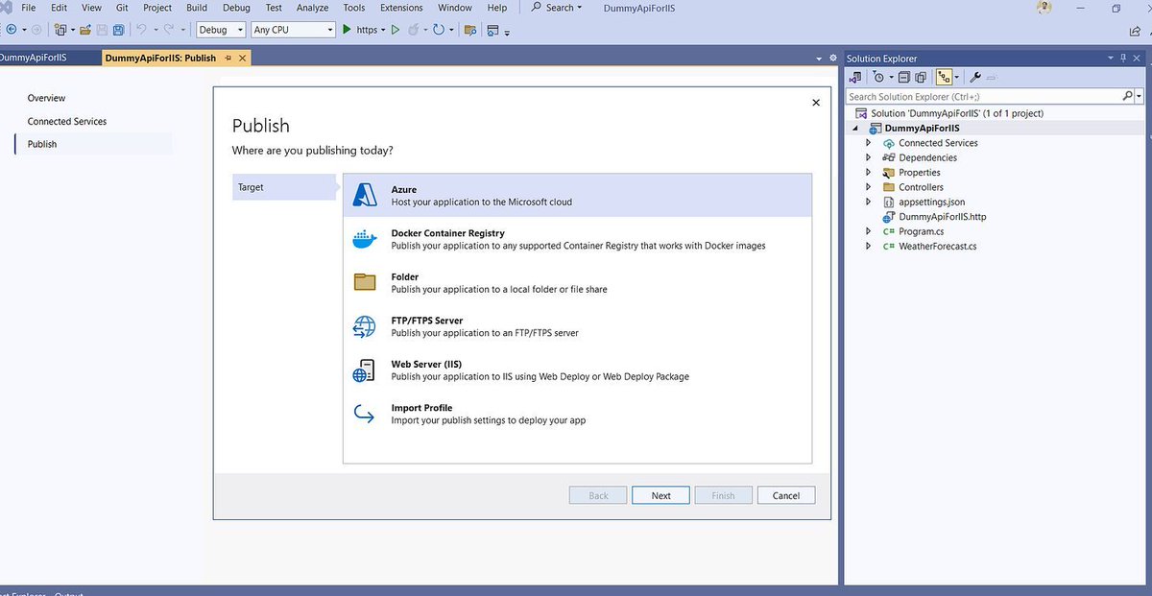Open the Build menu

pyautogui.click(x=197, y=8)
